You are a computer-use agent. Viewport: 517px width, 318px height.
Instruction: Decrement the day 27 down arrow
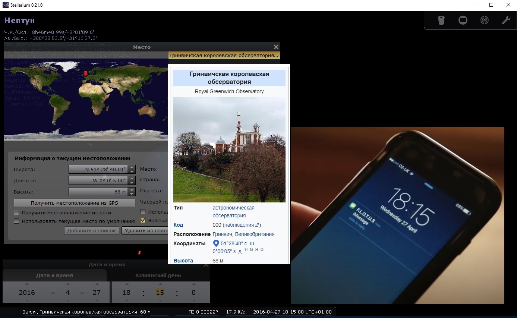pos(97,300)
